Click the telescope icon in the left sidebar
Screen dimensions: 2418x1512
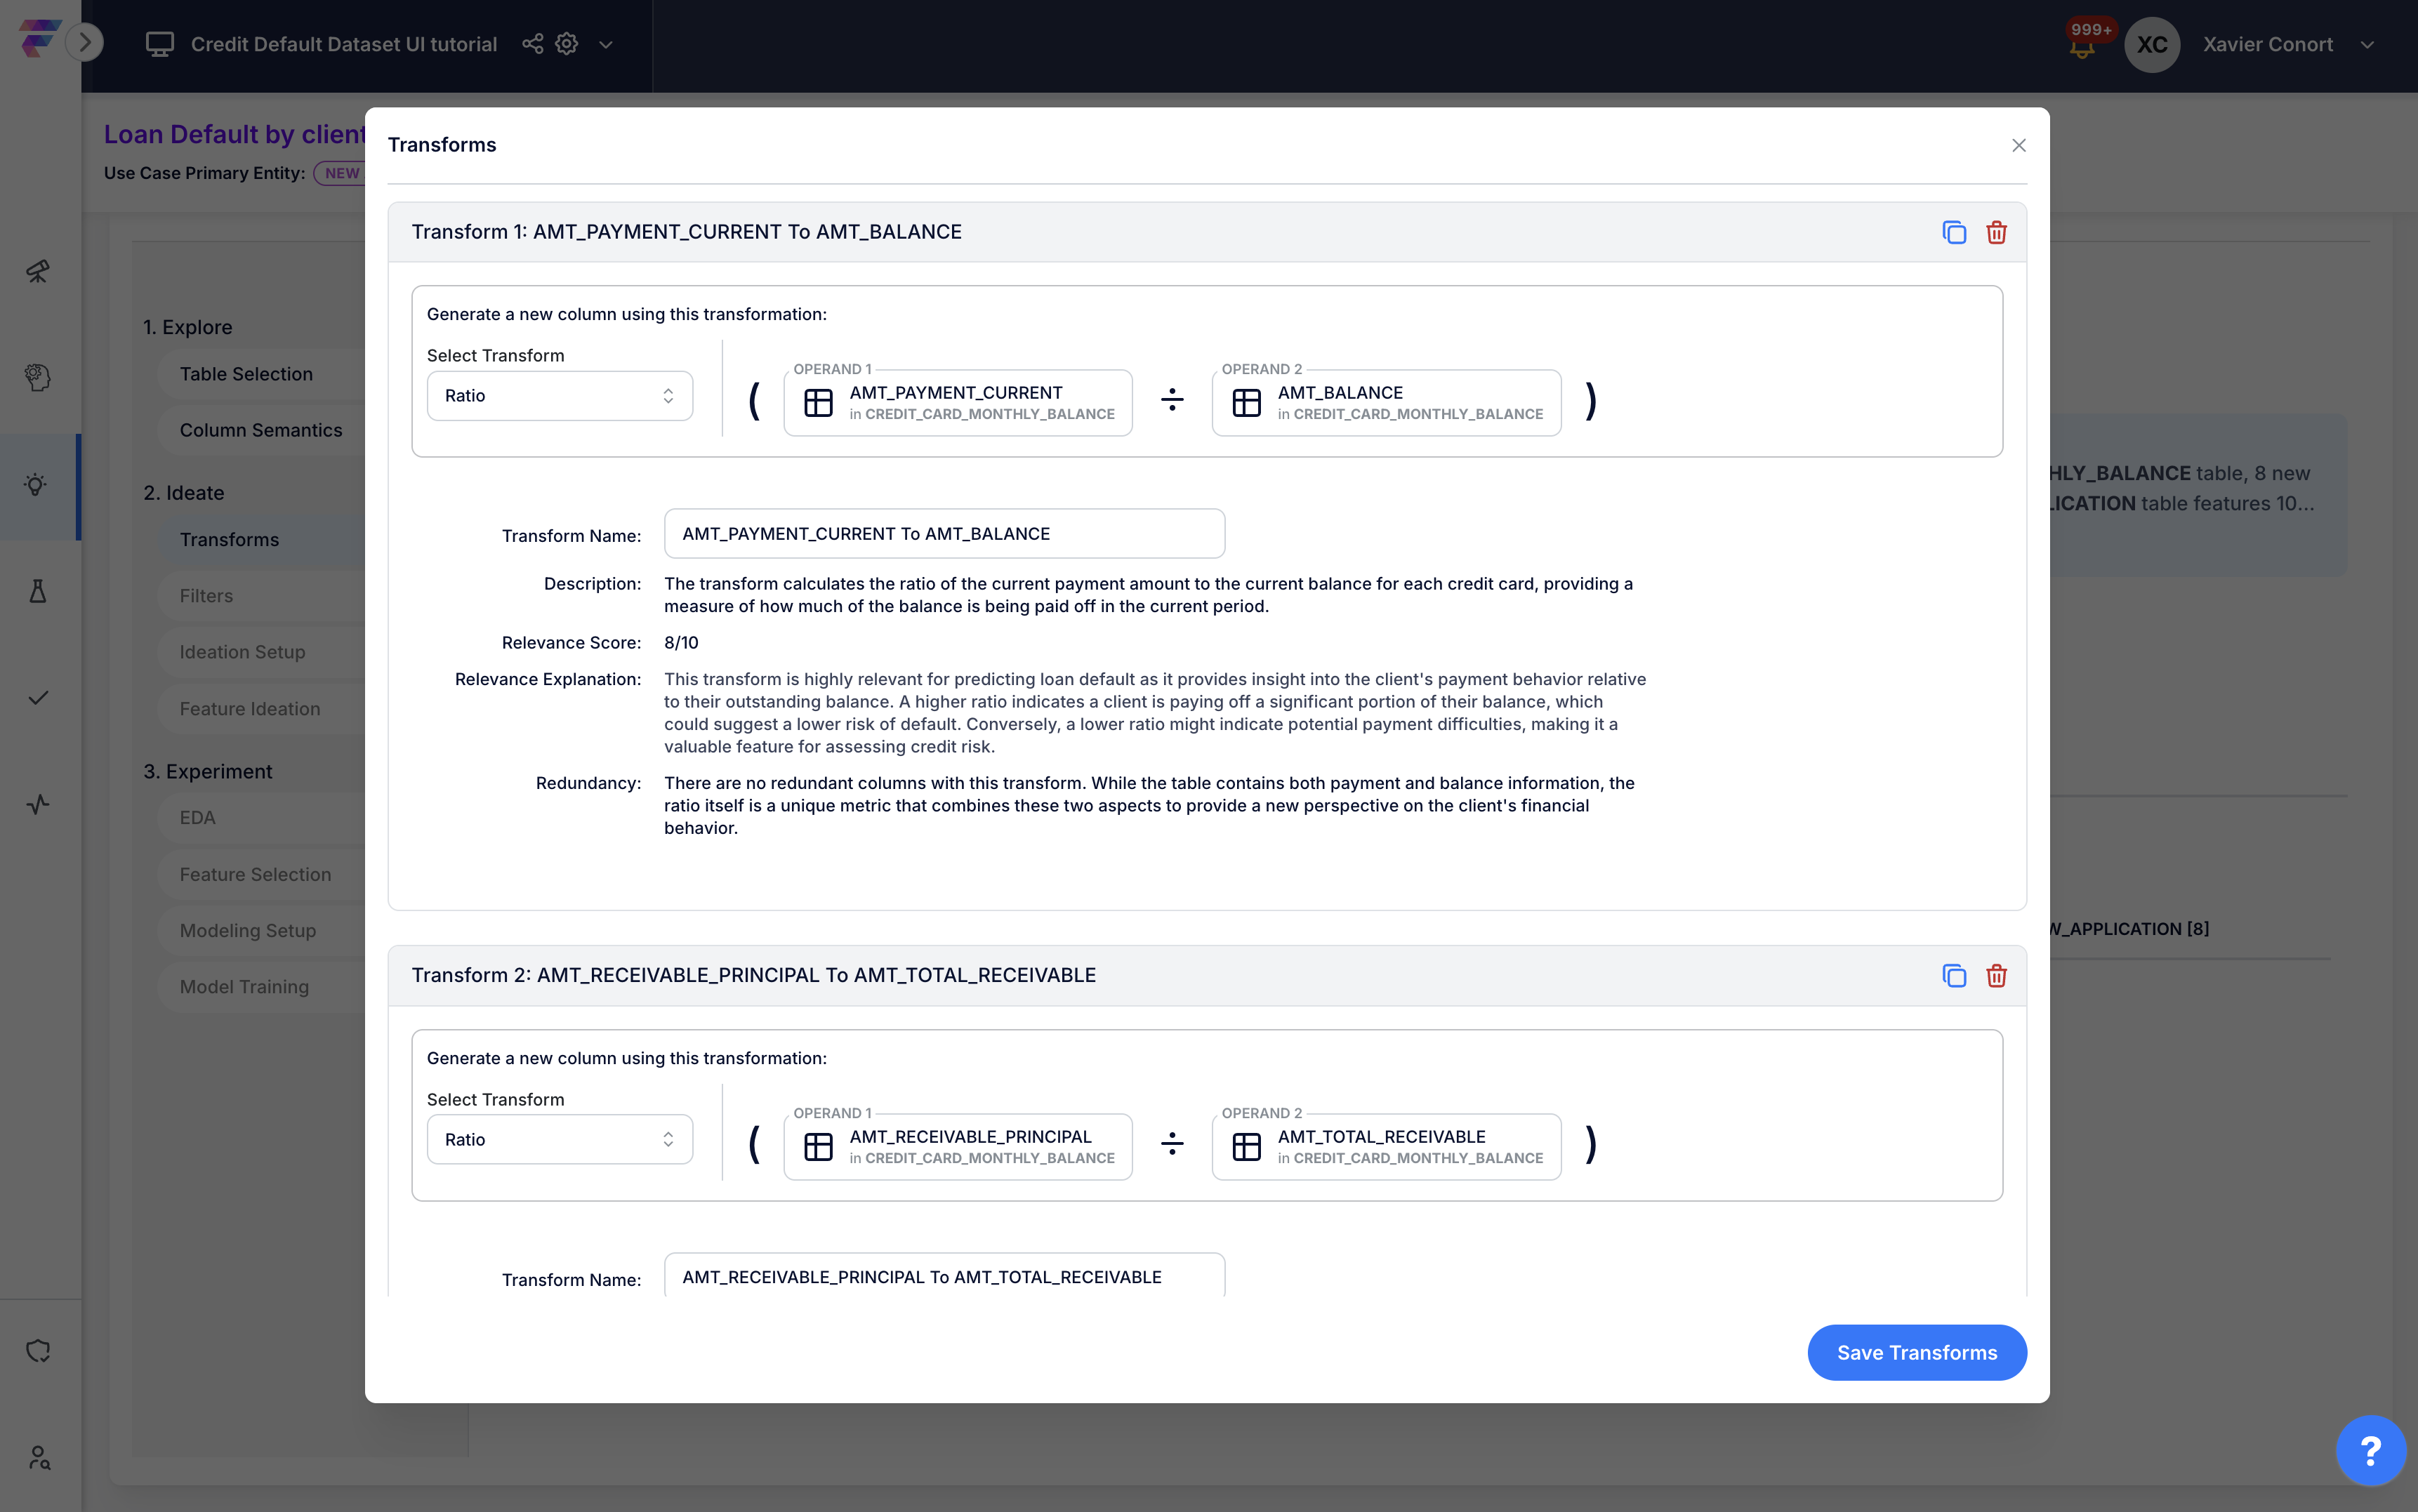[38, 271]
